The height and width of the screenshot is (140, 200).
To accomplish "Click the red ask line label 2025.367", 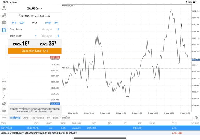I will click(55, 57).
